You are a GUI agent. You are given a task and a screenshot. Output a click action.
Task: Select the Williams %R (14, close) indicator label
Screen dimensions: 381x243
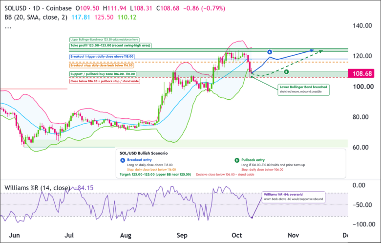coord(38,188)
